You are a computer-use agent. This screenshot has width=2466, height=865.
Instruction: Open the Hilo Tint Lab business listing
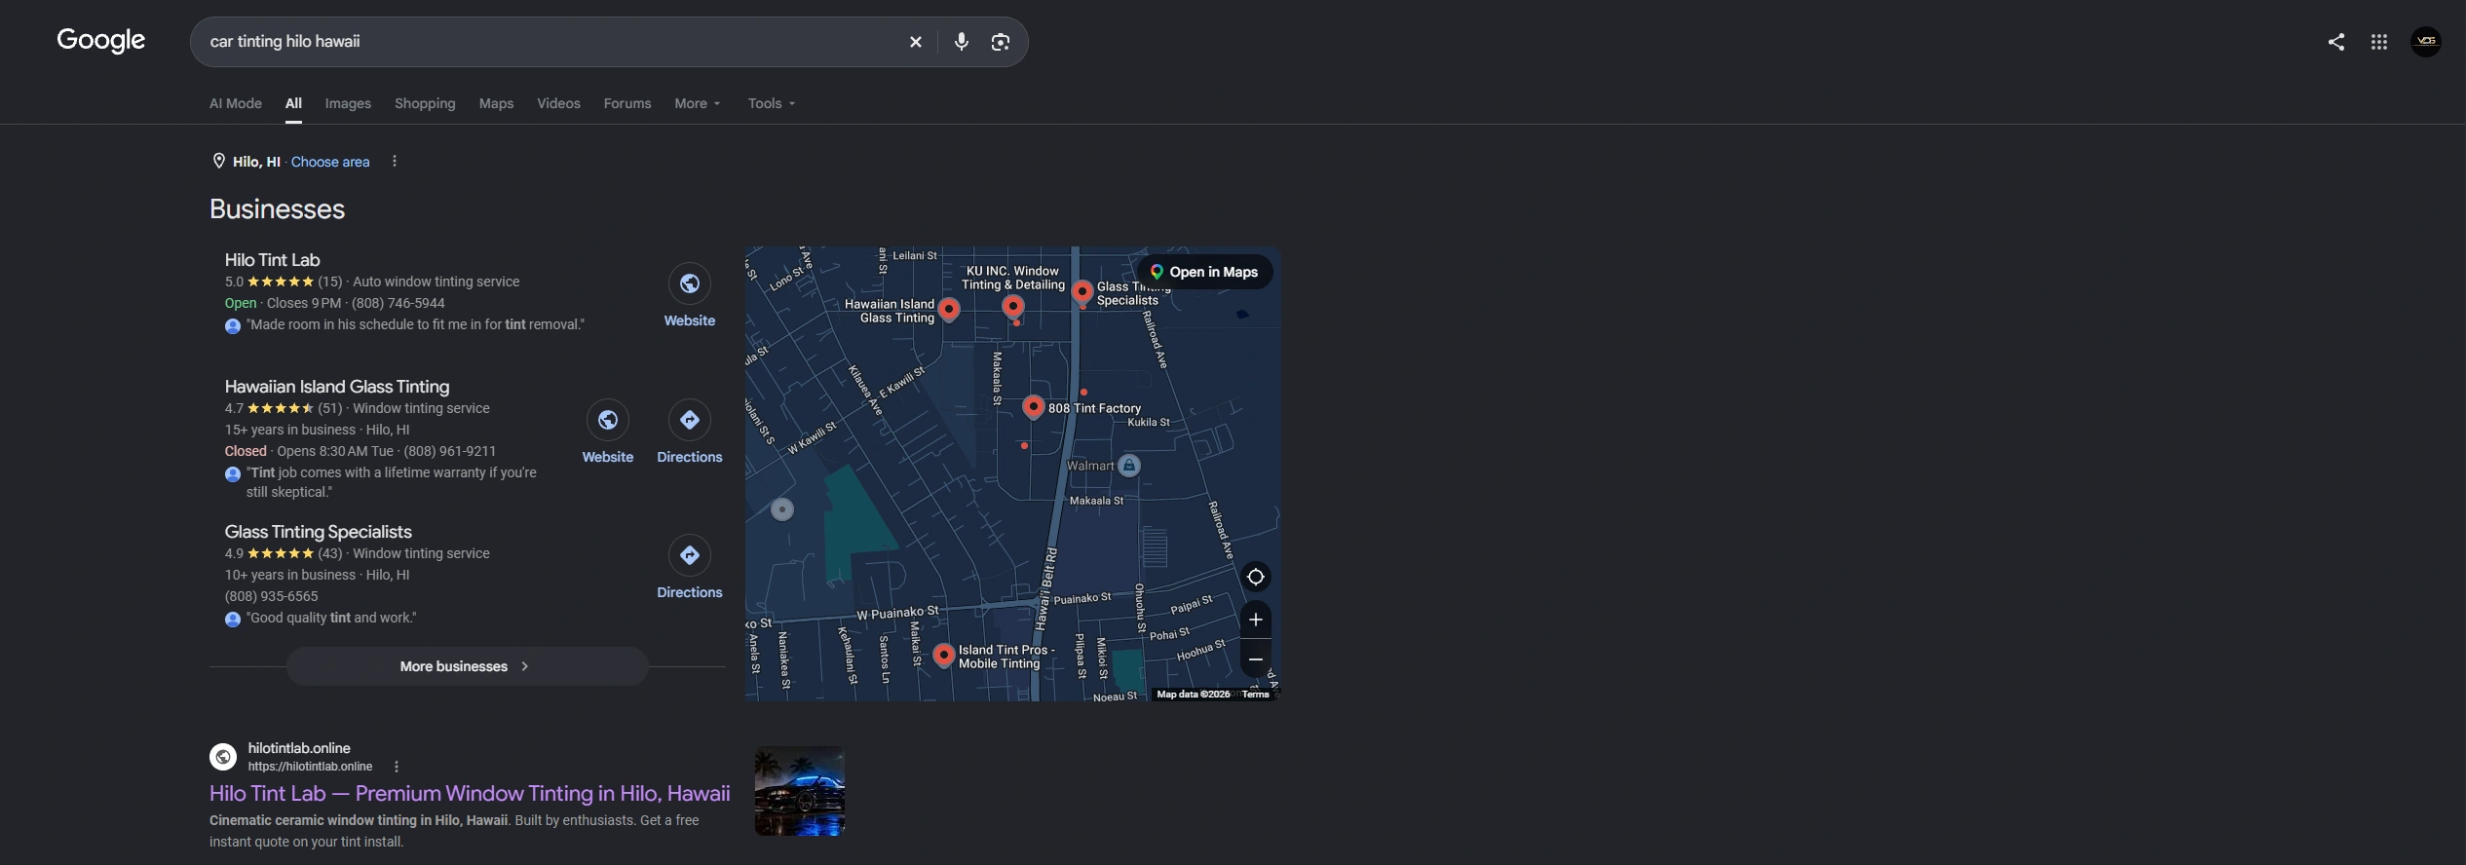tap(272, 260)
